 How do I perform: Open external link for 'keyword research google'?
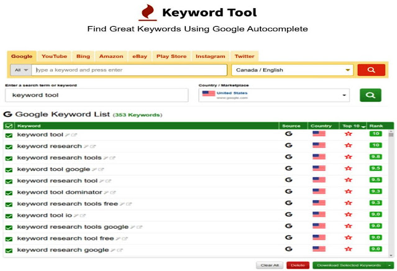click(120, 250)
